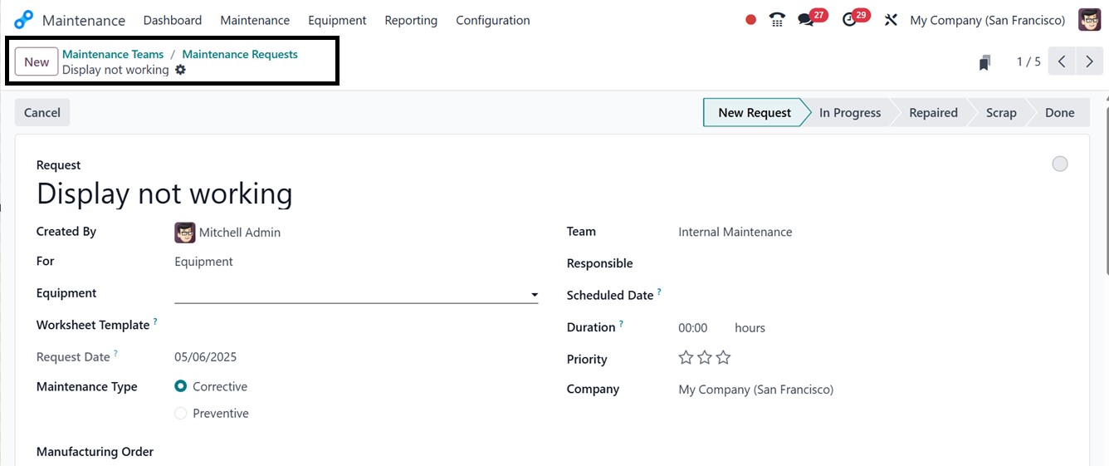Open the gear actions menu beside record name
Screen dimensions: 1109x466
pyautogui.click(x=180, y=70)
